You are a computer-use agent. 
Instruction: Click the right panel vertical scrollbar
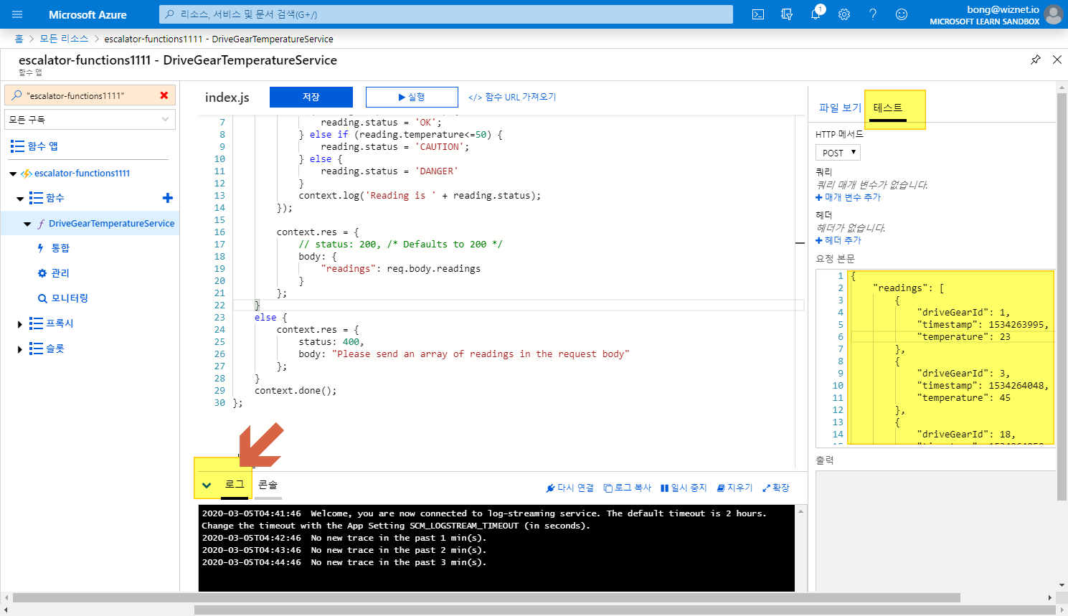(x=1062, y=296)
